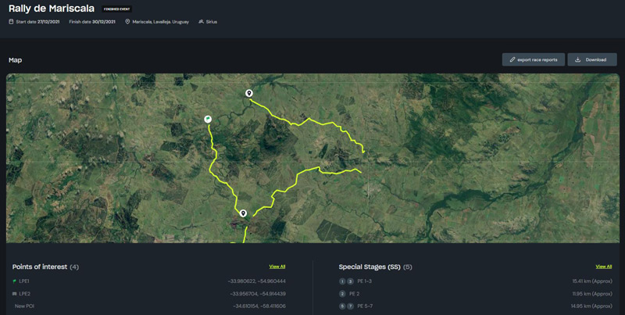Select the New POI row
The height and width of the screenshot is (315, 625).
(x=149, y=306)
